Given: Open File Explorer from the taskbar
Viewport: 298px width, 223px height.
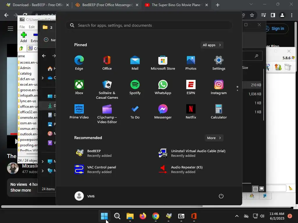Looking at the screenshot, I should [x=130, y=216].
